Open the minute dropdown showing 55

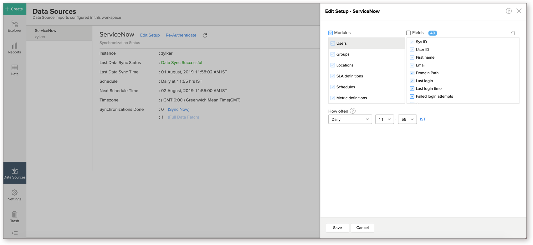point(407,119)
